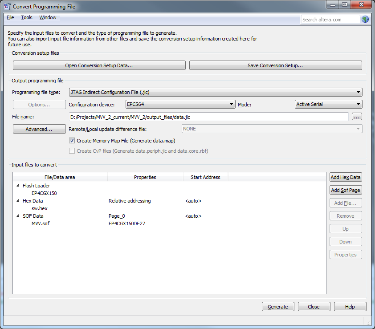The height and width of the screenshot is (329, 375).
Task: Click Save Conversion Setup button
Action: pyautogui.click(x=276, y=65)
